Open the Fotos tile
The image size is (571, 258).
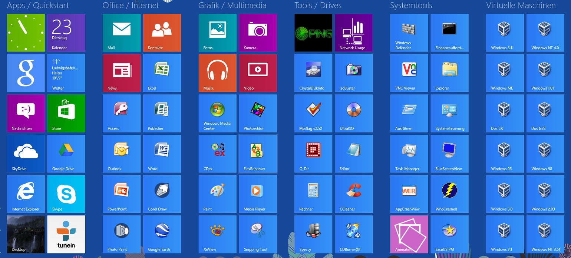(218, 33)
